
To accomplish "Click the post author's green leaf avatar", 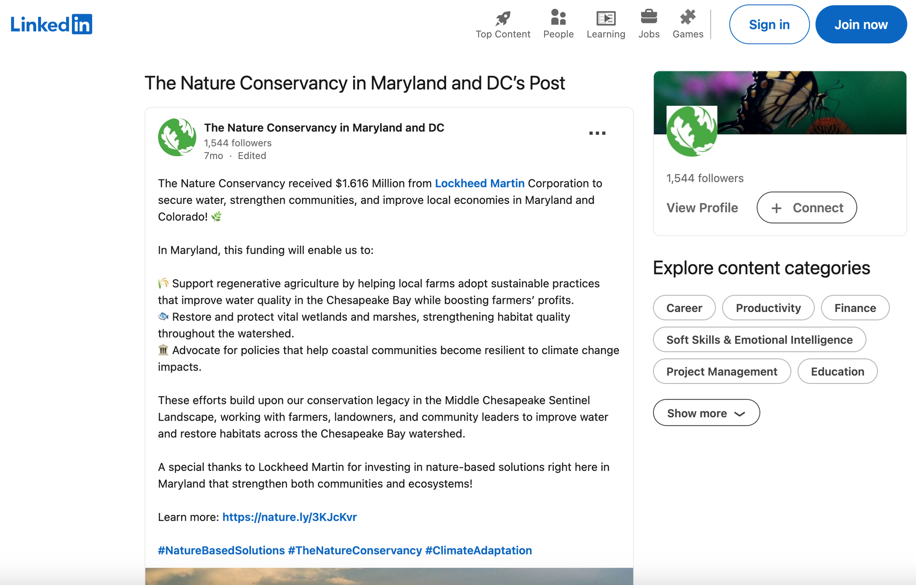I will [x=177, y=137].
